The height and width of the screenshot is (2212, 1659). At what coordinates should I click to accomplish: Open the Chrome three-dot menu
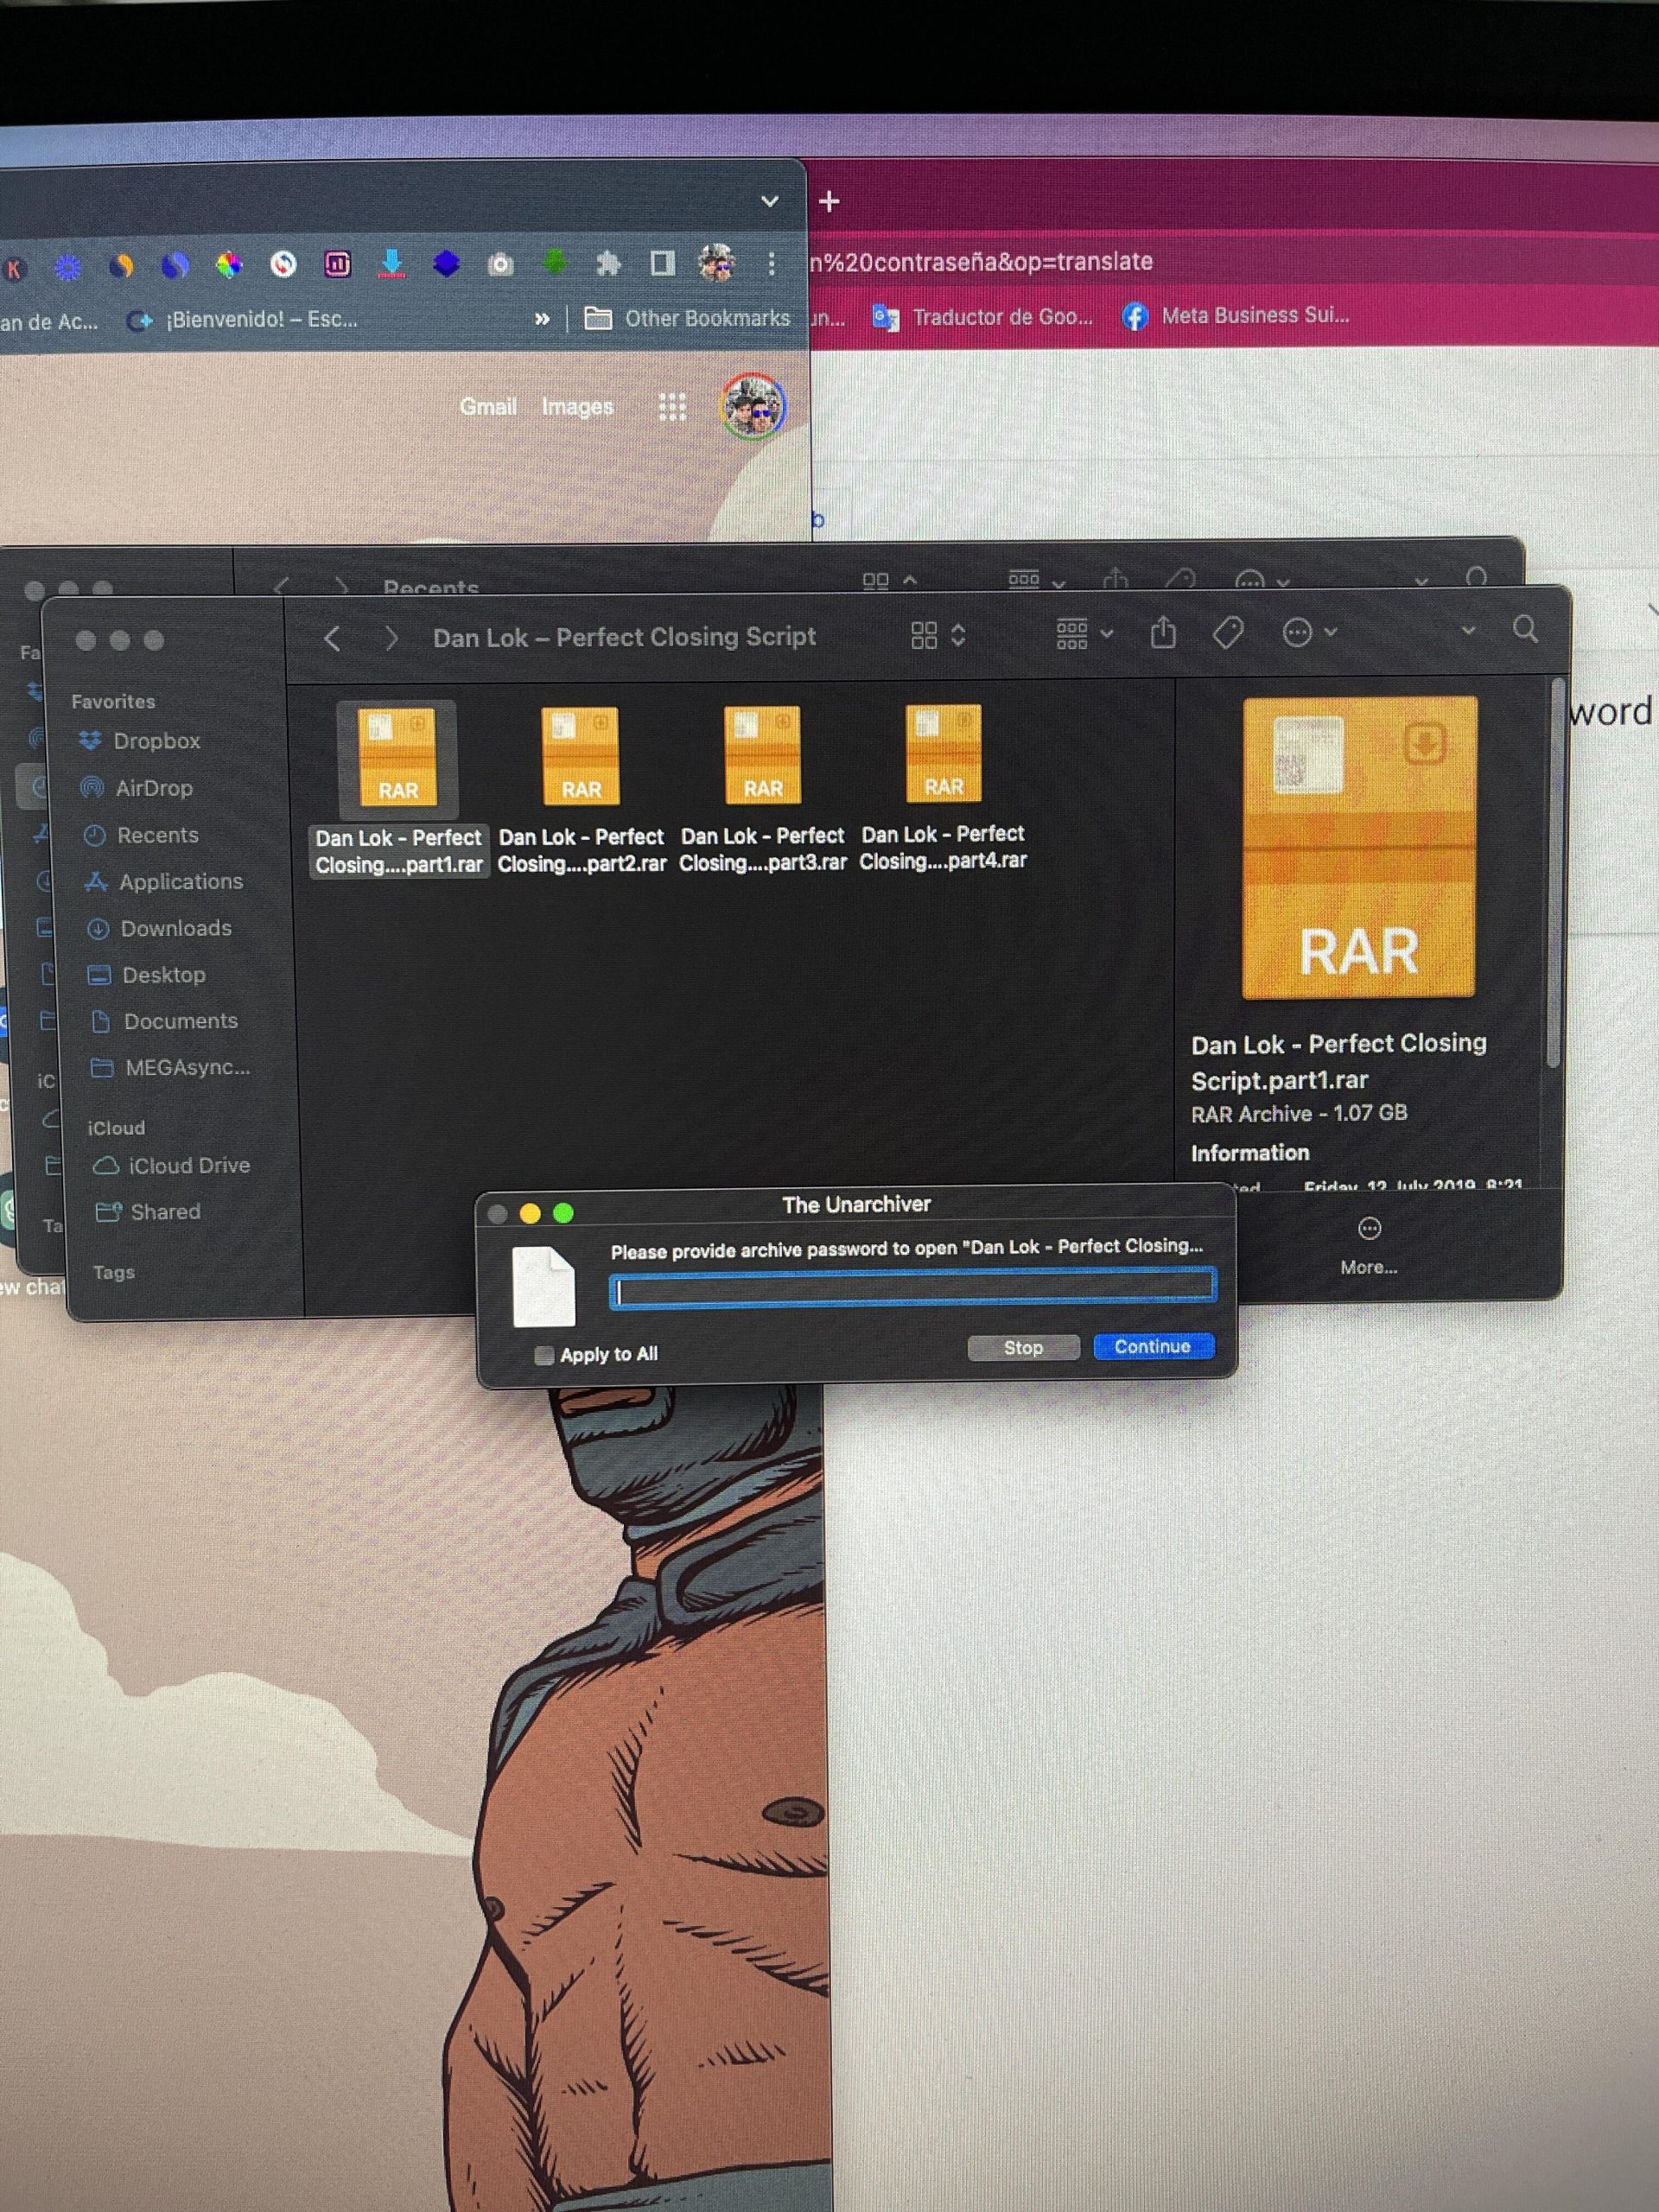click(x=771, y=263)
